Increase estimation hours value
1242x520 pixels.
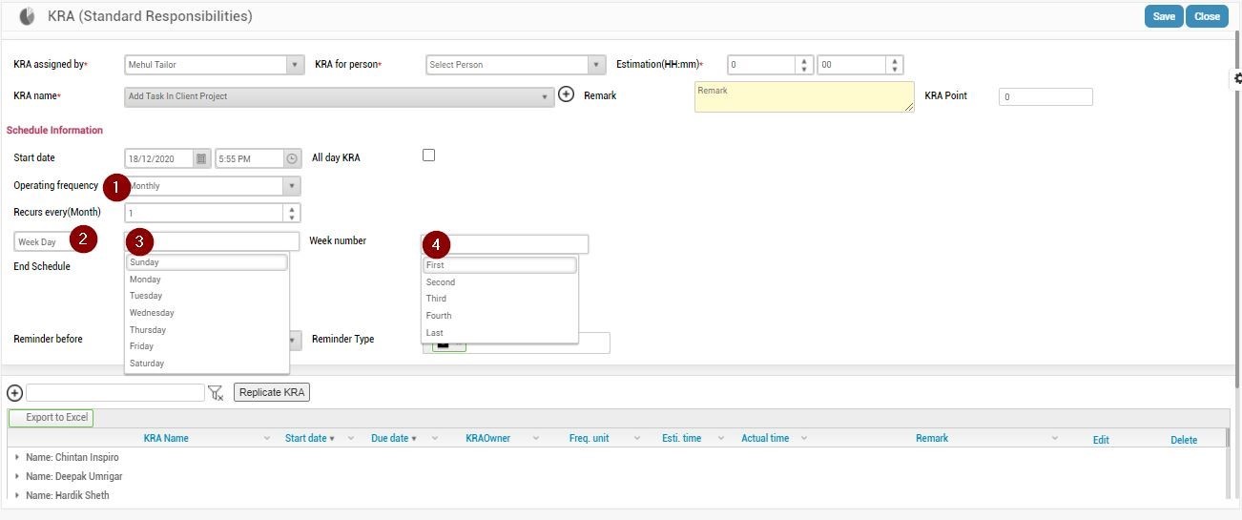804,61
